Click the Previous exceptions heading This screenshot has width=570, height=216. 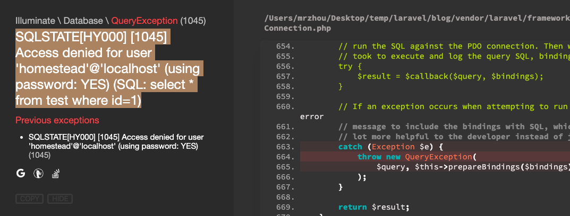click(x=57, y=120)
